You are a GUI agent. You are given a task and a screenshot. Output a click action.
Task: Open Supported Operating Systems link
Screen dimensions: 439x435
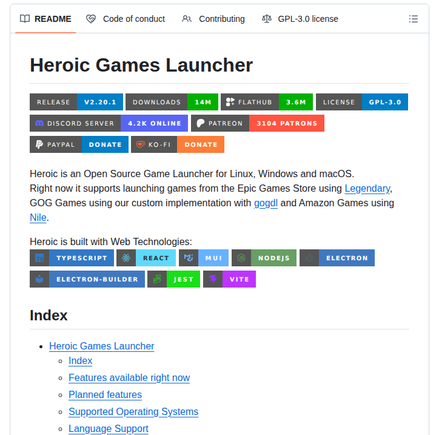(133, 412)
